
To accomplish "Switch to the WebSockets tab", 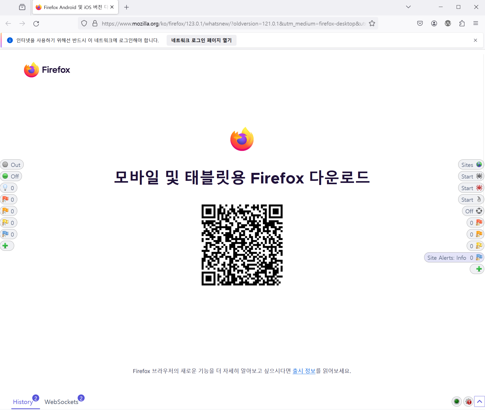I will pyautogui.click(x=61, y=402).
